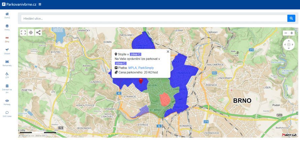Toggle the hamburger sidebar menu

[40, 4]
